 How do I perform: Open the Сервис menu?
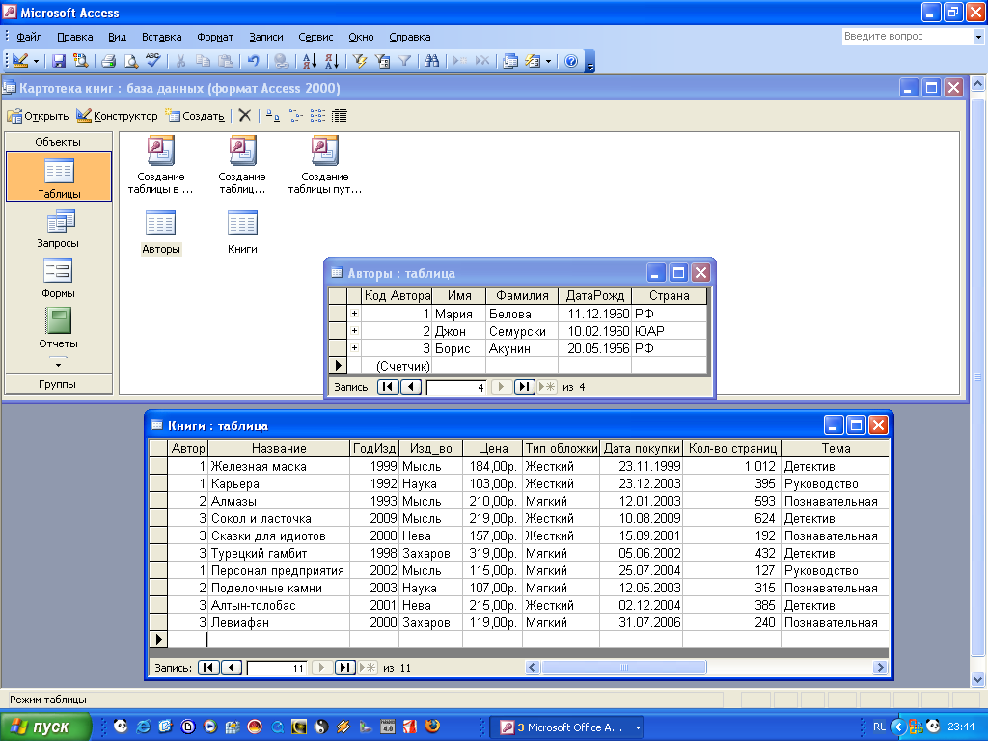pos(316,37)
